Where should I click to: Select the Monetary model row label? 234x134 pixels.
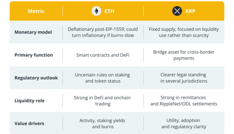point(34,32)
